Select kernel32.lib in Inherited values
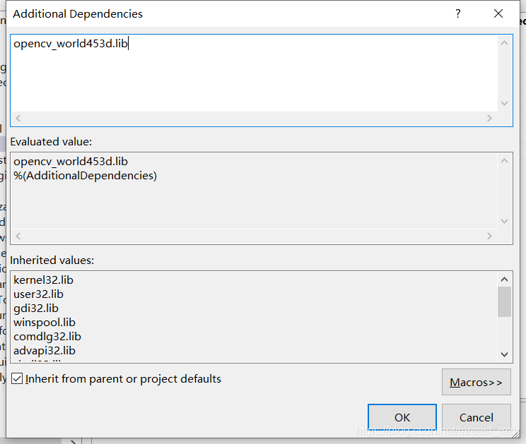Viewport: 526px width, 444px height. pos(43,280)
